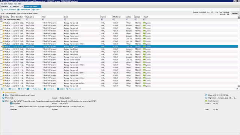Open Event Details from the toolbar
The height and width of the screenshot is (135, 240).
point(24,9)
